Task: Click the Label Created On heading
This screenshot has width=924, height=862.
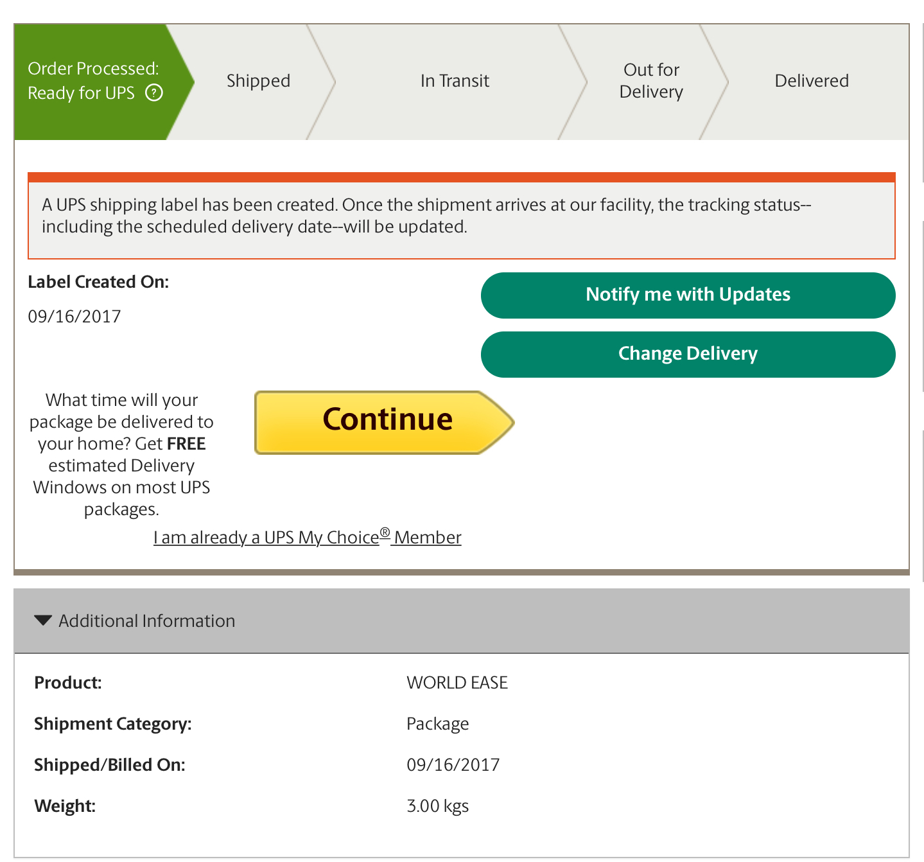Action: point(98,282)
